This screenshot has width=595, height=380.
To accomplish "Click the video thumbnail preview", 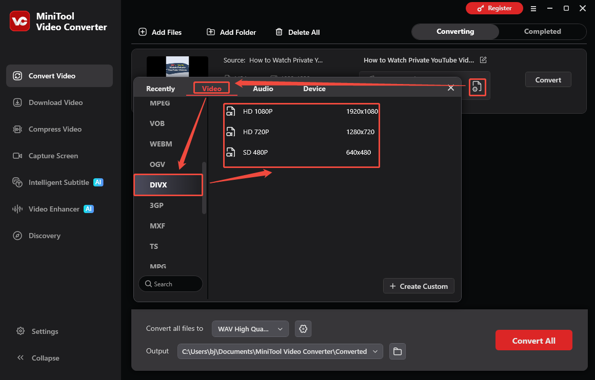I will click(x=177, y=67).
